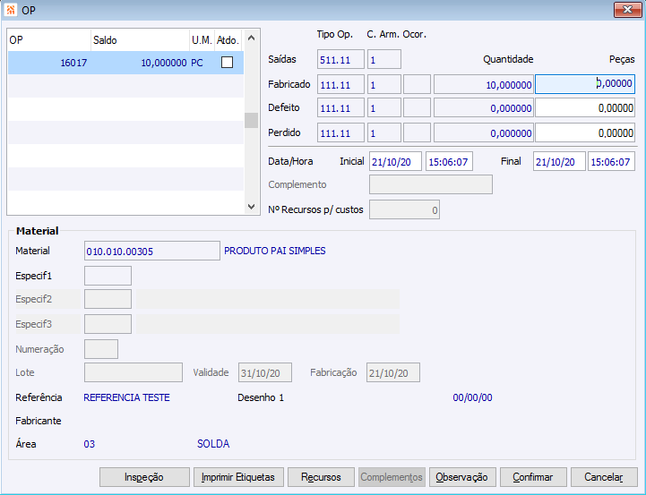Click Defeito Quantidade field

coord(484,107)
